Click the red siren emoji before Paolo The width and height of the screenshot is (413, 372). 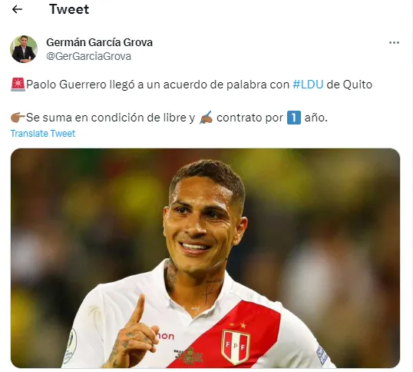pos(18,85)
